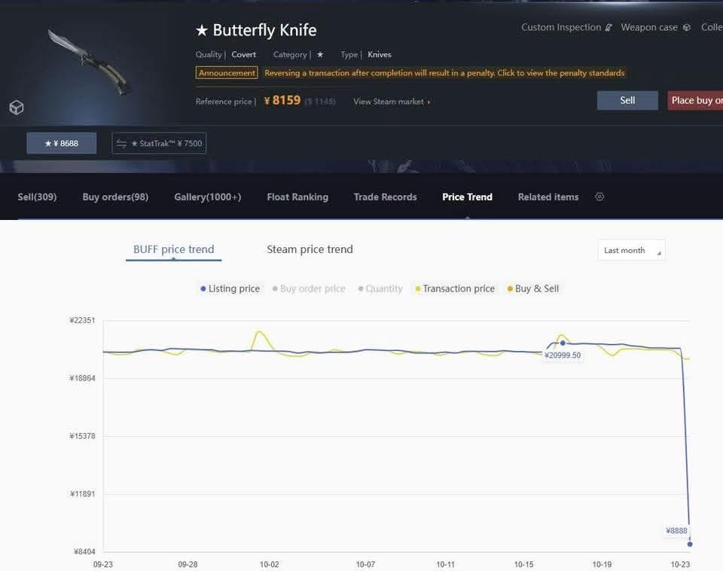This screenshot has width=723, height=571.
Task: Open the Last month period dropdown
Action: 631,250
